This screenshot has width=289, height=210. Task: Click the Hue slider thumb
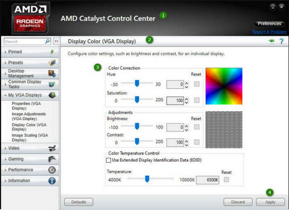[x=137, y=83]
